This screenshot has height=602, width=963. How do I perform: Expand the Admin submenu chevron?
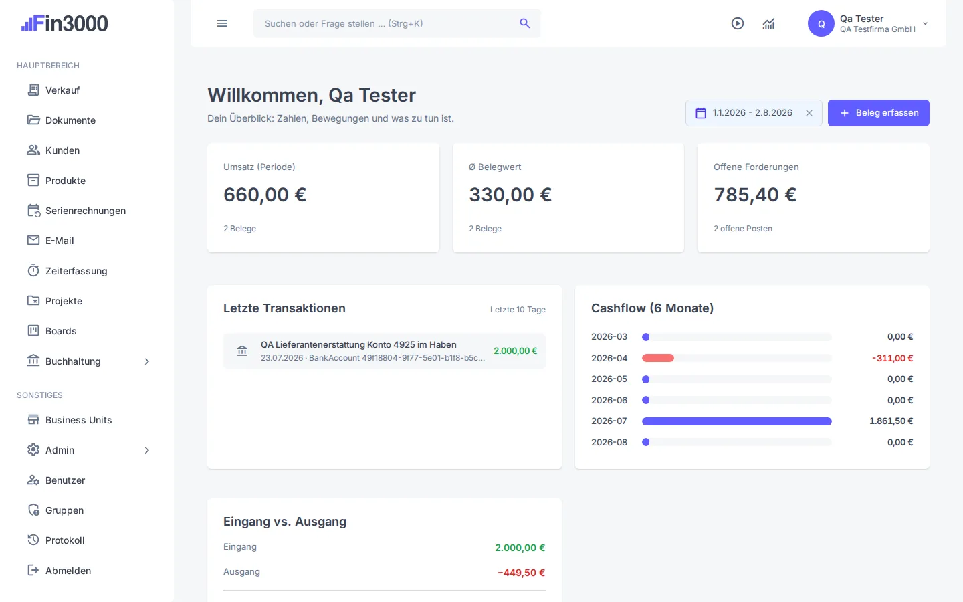tap(147, 450)
